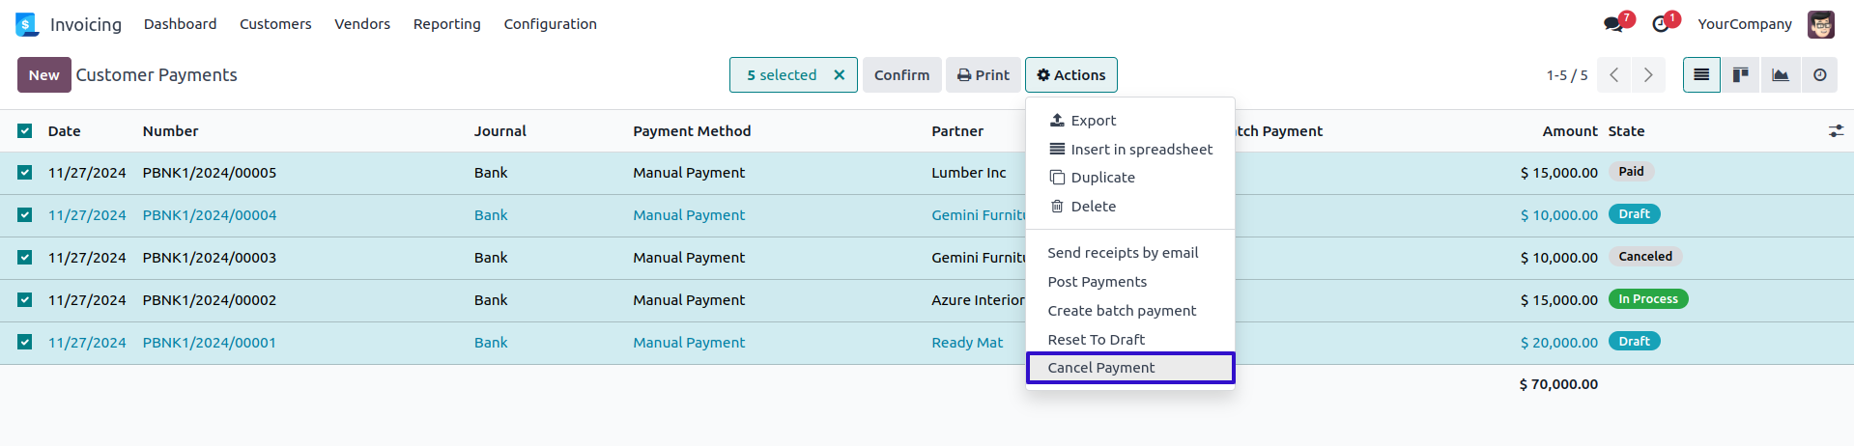This screenshot has height=446, width=1854.
Task: Open the activities clock icon
Action: 1661,24
